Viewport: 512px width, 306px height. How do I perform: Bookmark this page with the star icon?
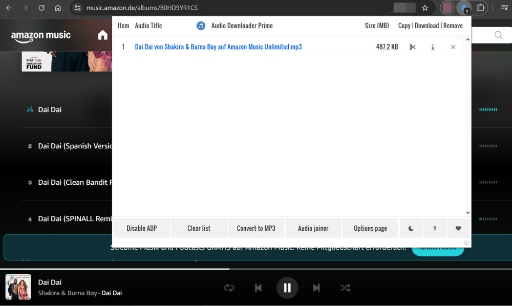tap(425, 8)
